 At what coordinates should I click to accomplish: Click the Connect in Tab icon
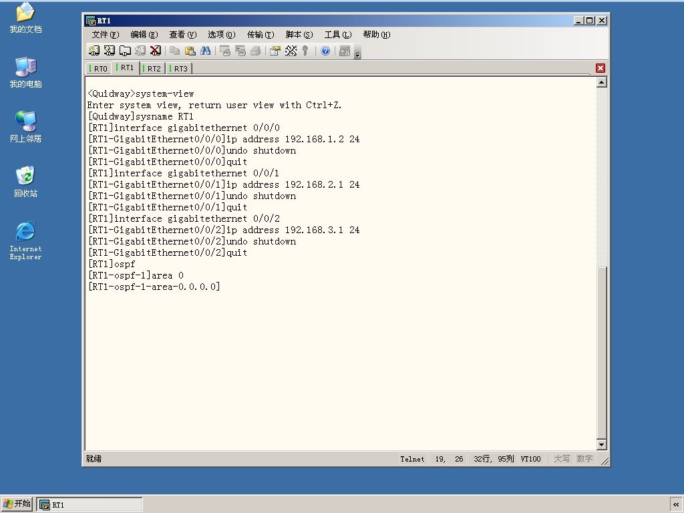click(125, 51)
